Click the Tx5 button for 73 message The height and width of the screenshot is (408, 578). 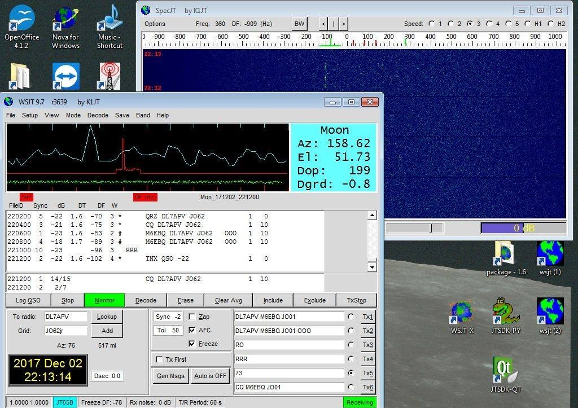[x=367, y=373]
